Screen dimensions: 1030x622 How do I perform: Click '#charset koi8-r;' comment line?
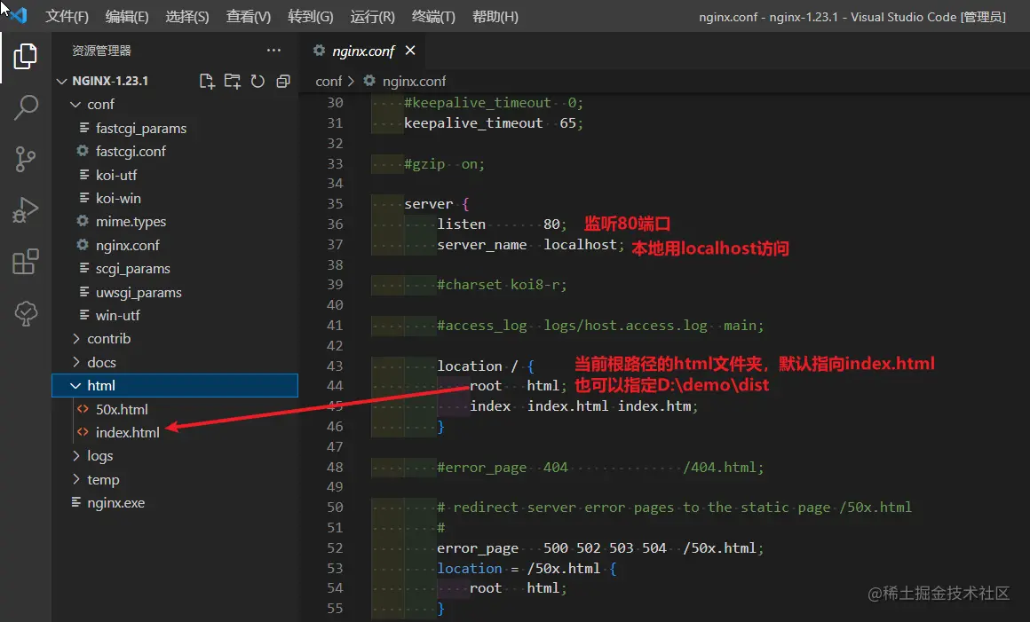[502, 285]
